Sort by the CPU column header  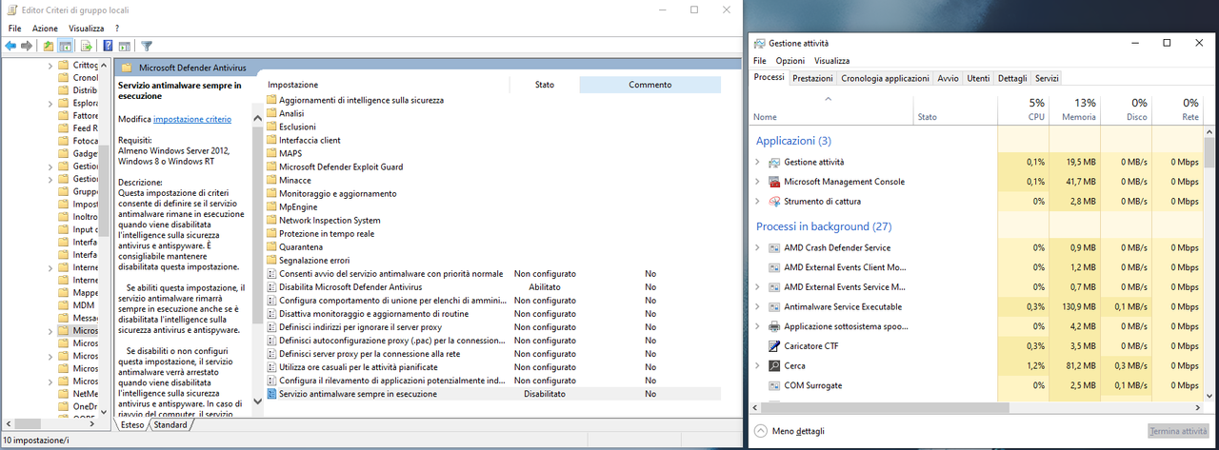(x=1023, y=109)
